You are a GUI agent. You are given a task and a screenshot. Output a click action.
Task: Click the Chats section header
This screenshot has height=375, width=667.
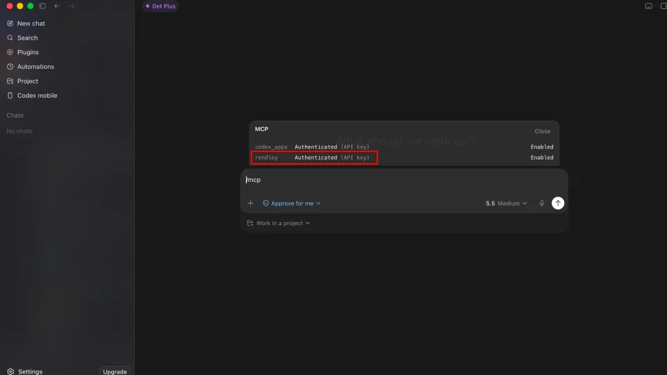click(x=15, y=116)
